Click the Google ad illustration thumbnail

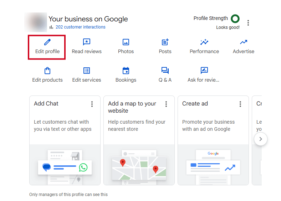click(x=213, y=165)
